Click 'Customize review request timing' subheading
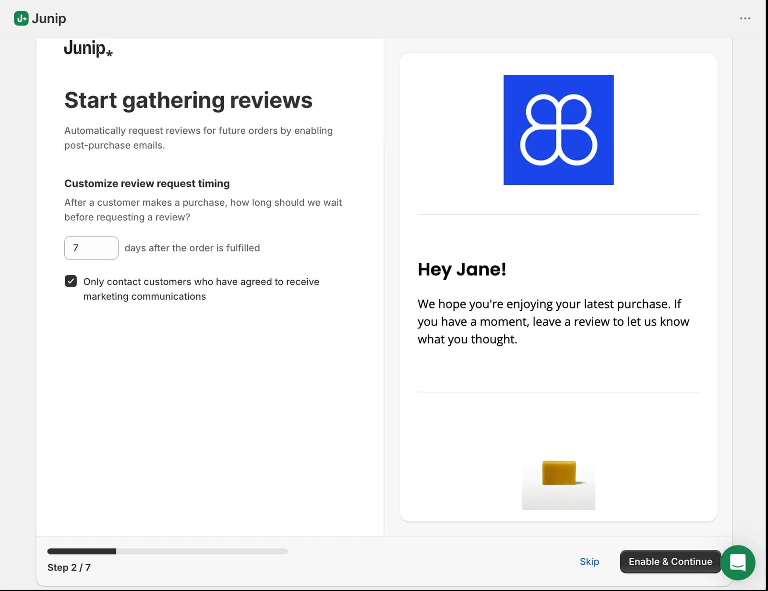Image resolution: width=768 pixels, height=591 pixels. [x=147, y=183]
